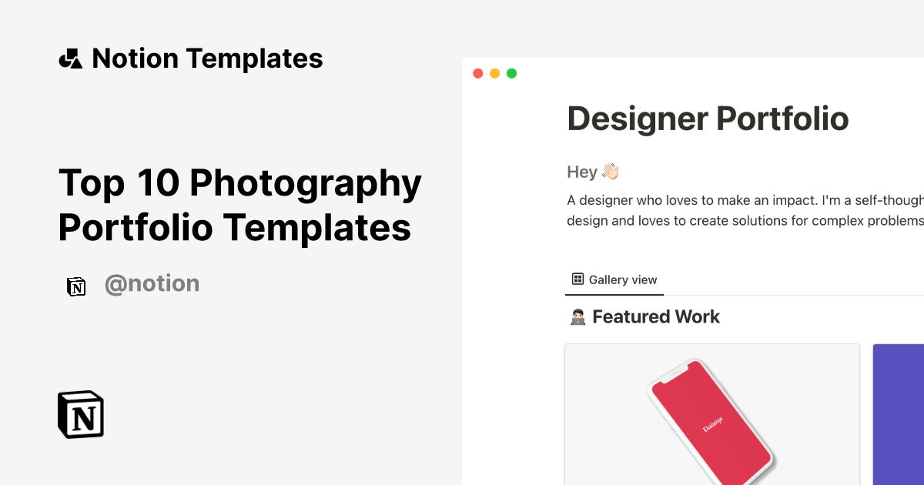The height and width of the screenshot is (485, 924).
Task: Open the red phone mockup gallery card
Action: click(x=712, y=414)
